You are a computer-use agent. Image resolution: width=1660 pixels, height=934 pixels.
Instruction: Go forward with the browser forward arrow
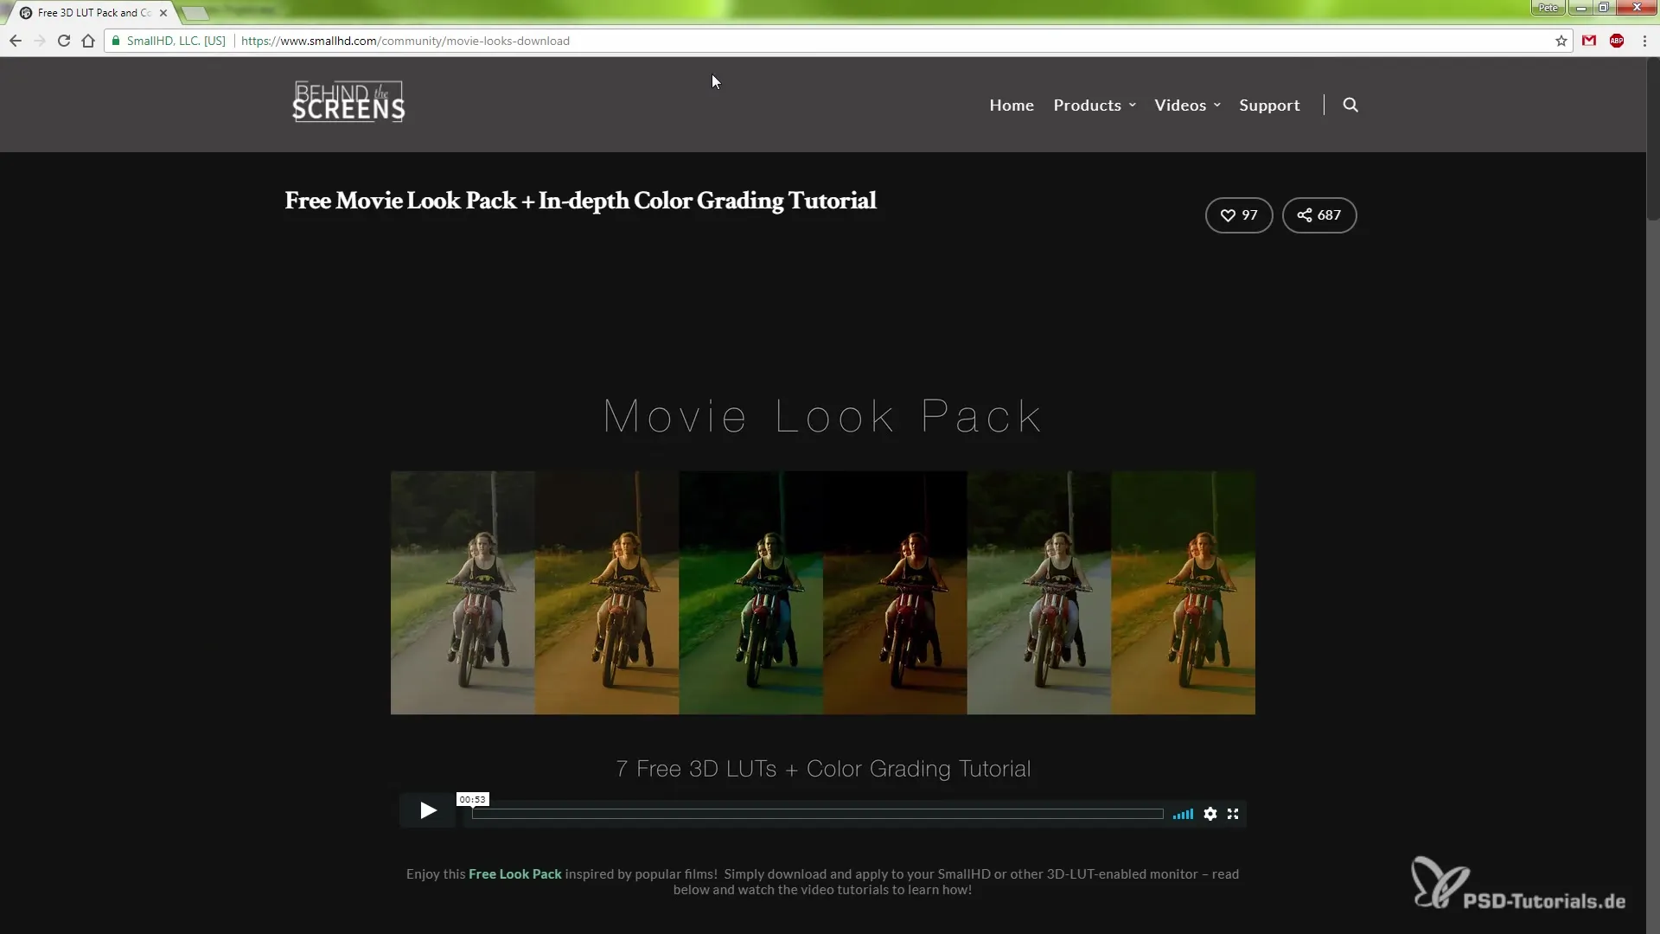pyautogui.click(x=40, y=41)
